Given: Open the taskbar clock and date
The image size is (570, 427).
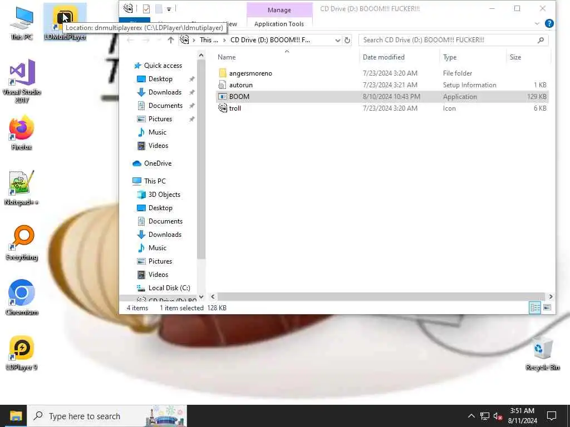Looking at the screenshot, I should (522, 416).
